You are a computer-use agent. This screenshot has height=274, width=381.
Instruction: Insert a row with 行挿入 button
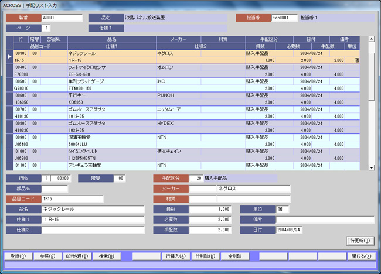[175, 256]
